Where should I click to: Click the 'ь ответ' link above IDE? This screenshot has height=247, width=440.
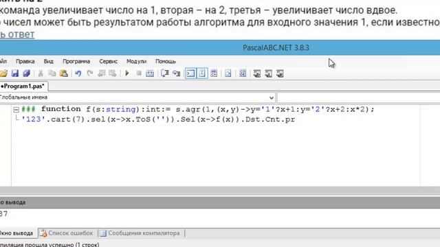[17, 34]
